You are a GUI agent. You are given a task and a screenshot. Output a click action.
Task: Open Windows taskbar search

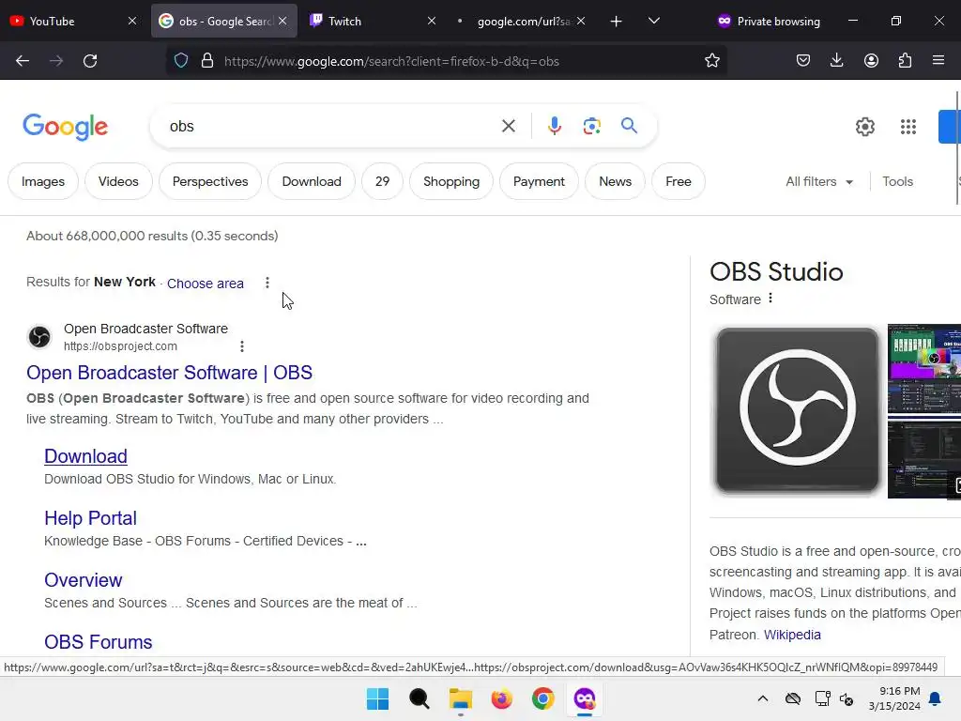(419, 698)
